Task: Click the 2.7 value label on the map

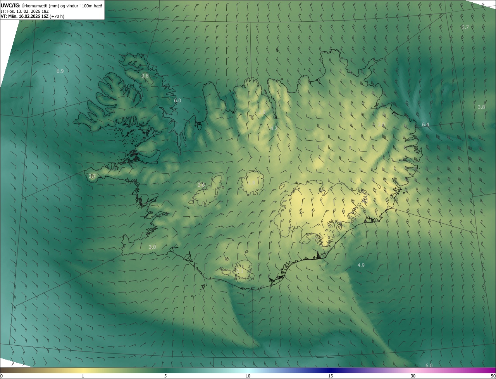Action: click(92, 176)
